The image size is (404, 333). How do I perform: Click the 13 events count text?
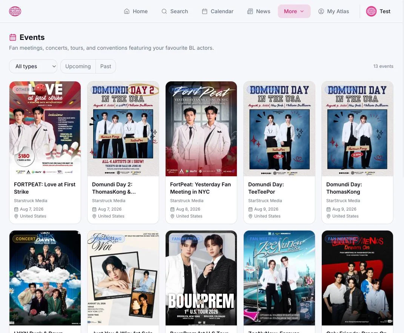click(383, 66)
